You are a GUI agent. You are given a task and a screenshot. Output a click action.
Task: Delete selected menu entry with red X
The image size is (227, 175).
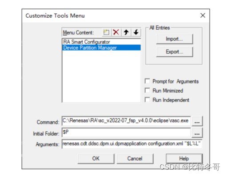click(116, 32)
